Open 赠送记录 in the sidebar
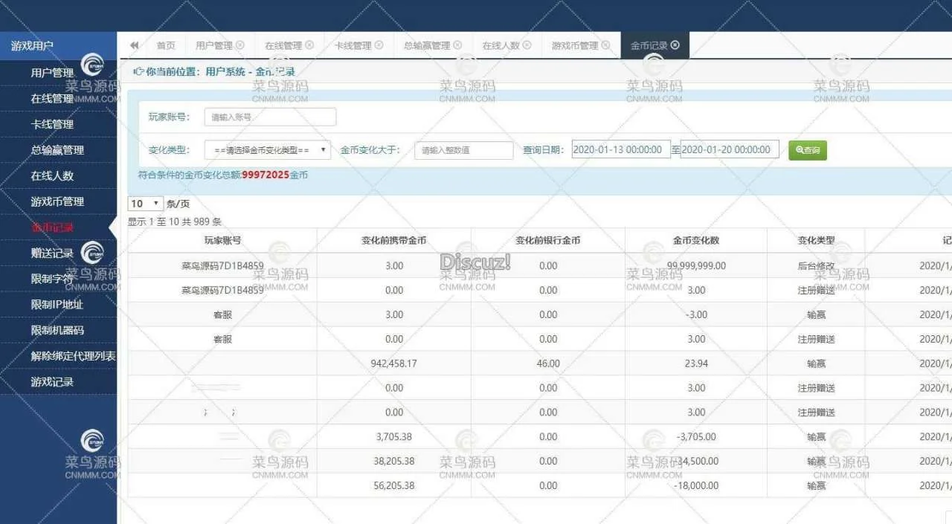The height and width of the screenshot is (524, 952). point(52,253)
